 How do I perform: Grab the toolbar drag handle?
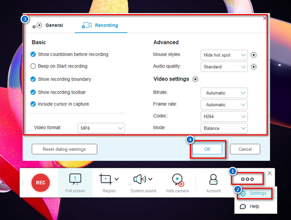tap(23, 183)
